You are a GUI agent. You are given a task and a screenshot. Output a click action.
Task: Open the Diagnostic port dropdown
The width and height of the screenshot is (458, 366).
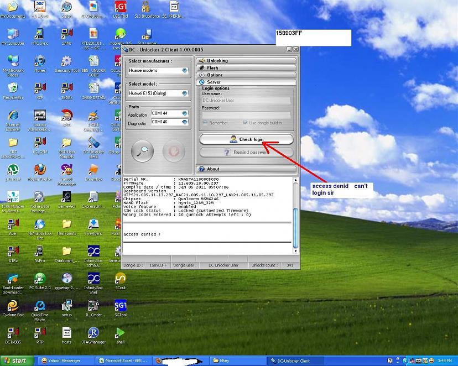coord(185,122)
